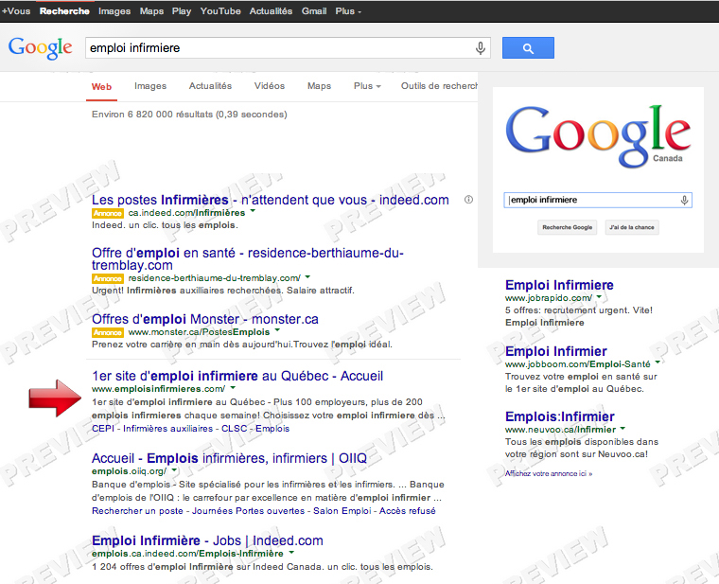Open dropdown arrow next to residence-berthiaume-du-tremblay.com/
Viewport: 719px width, 584px height.
pos(307,277)
